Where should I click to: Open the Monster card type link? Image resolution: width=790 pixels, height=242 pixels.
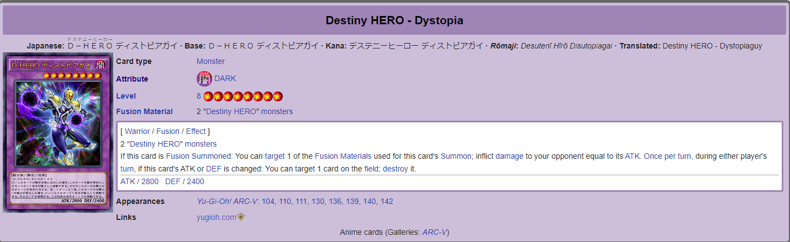coord(210,61)
